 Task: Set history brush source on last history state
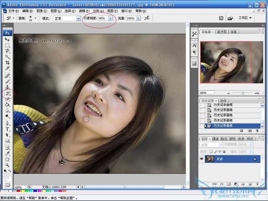click(203, 126)
